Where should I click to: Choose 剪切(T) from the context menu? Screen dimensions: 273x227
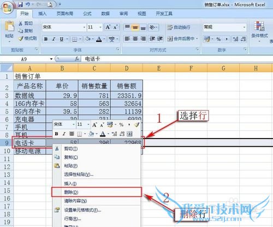[97, 149]
